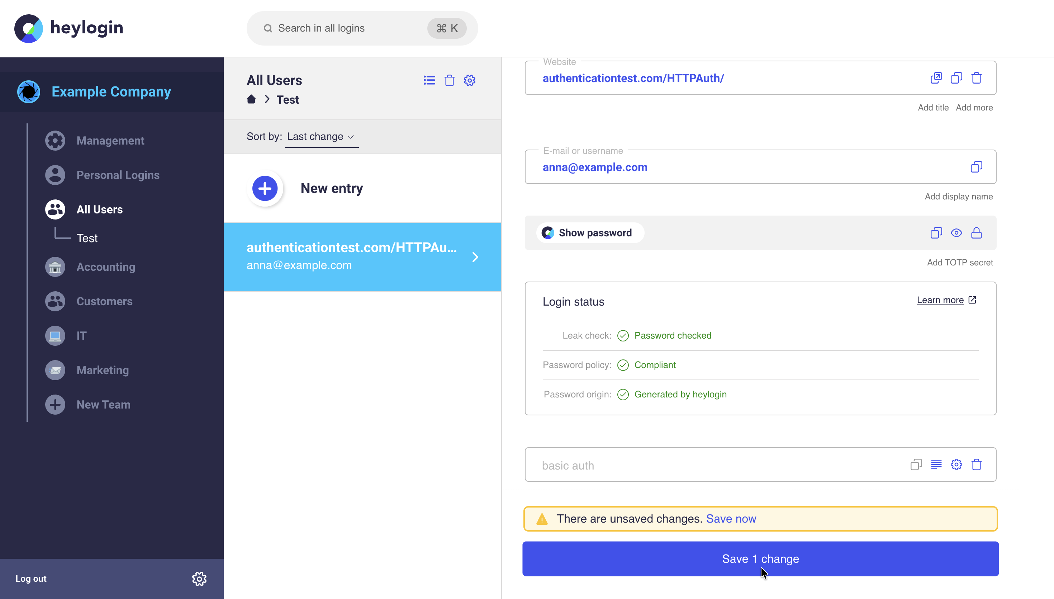Click the trash icon in All Users header
Viewport: 1054px width, 599px height.
(449, 80)
